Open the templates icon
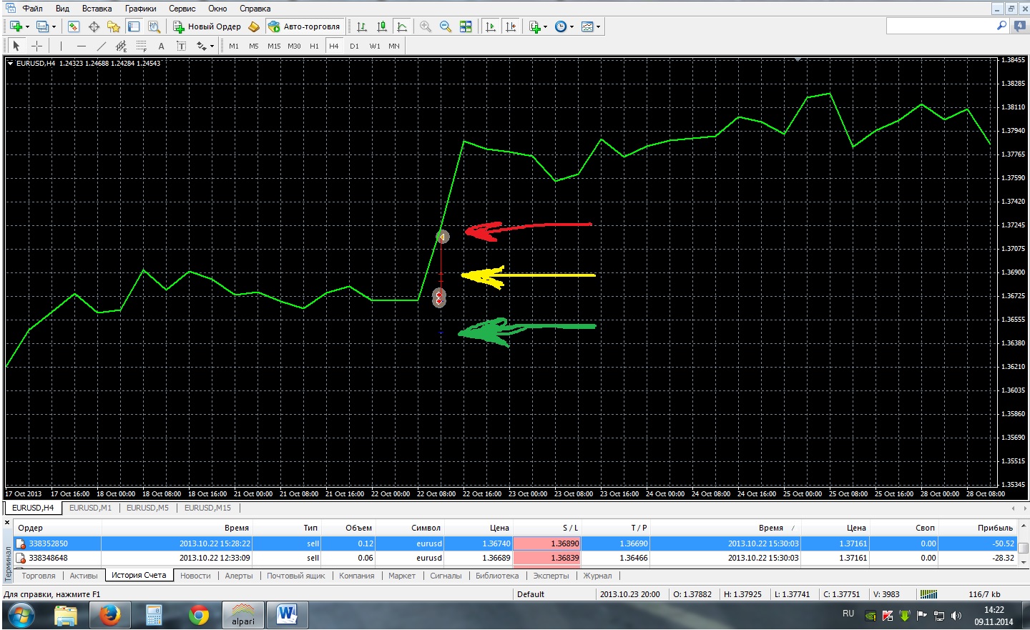Image resolution: width=1030 pixels, height=630 pixels. pos(587,26)
